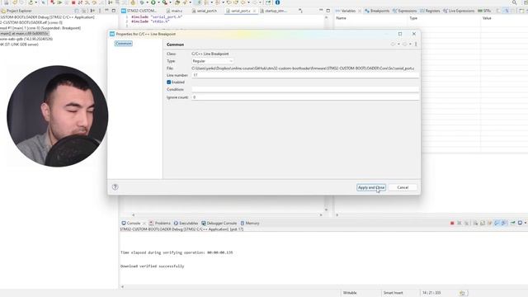Click into the Ignore count field
This screenshot has width=528, height=297.
305,97
